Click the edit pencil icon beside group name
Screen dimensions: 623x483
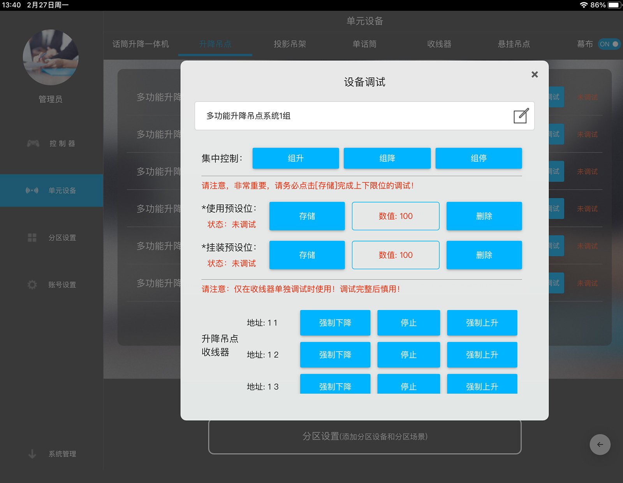click(x=521, y=116)
